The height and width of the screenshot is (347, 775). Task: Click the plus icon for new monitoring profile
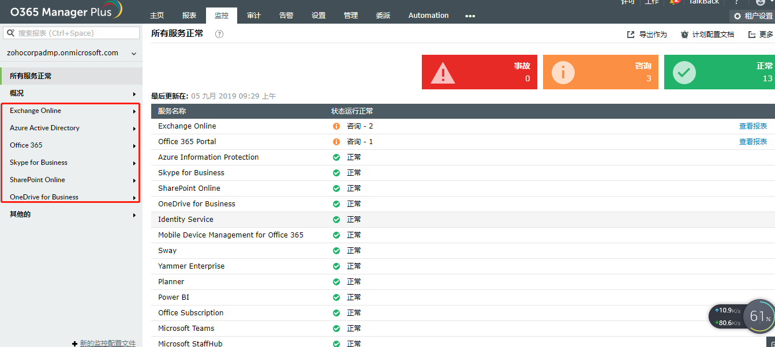74,344
